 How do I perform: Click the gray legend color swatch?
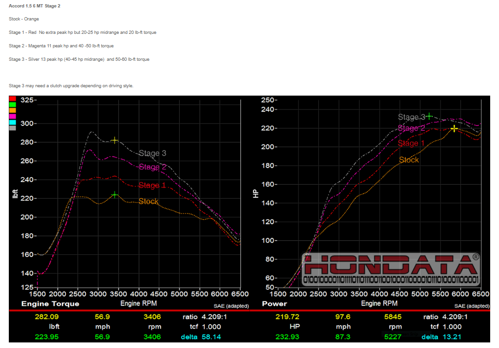click(13, 128)
